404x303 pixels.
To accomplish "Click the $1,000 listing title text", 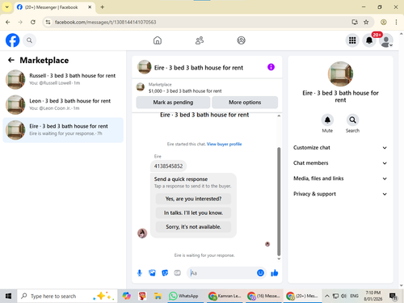I will click(185, 91).
